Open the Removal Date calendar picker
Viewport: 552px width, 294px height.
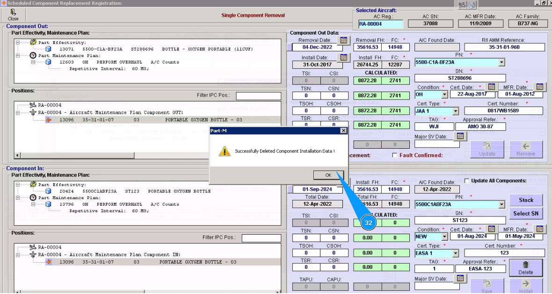[344, 41]
